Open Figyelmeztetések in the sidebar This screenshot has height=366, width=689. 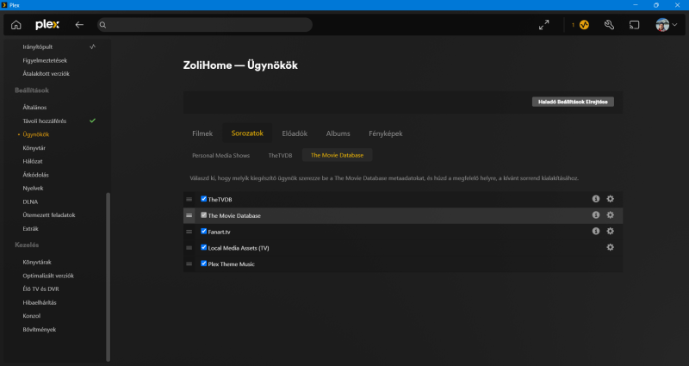(45, 60)
